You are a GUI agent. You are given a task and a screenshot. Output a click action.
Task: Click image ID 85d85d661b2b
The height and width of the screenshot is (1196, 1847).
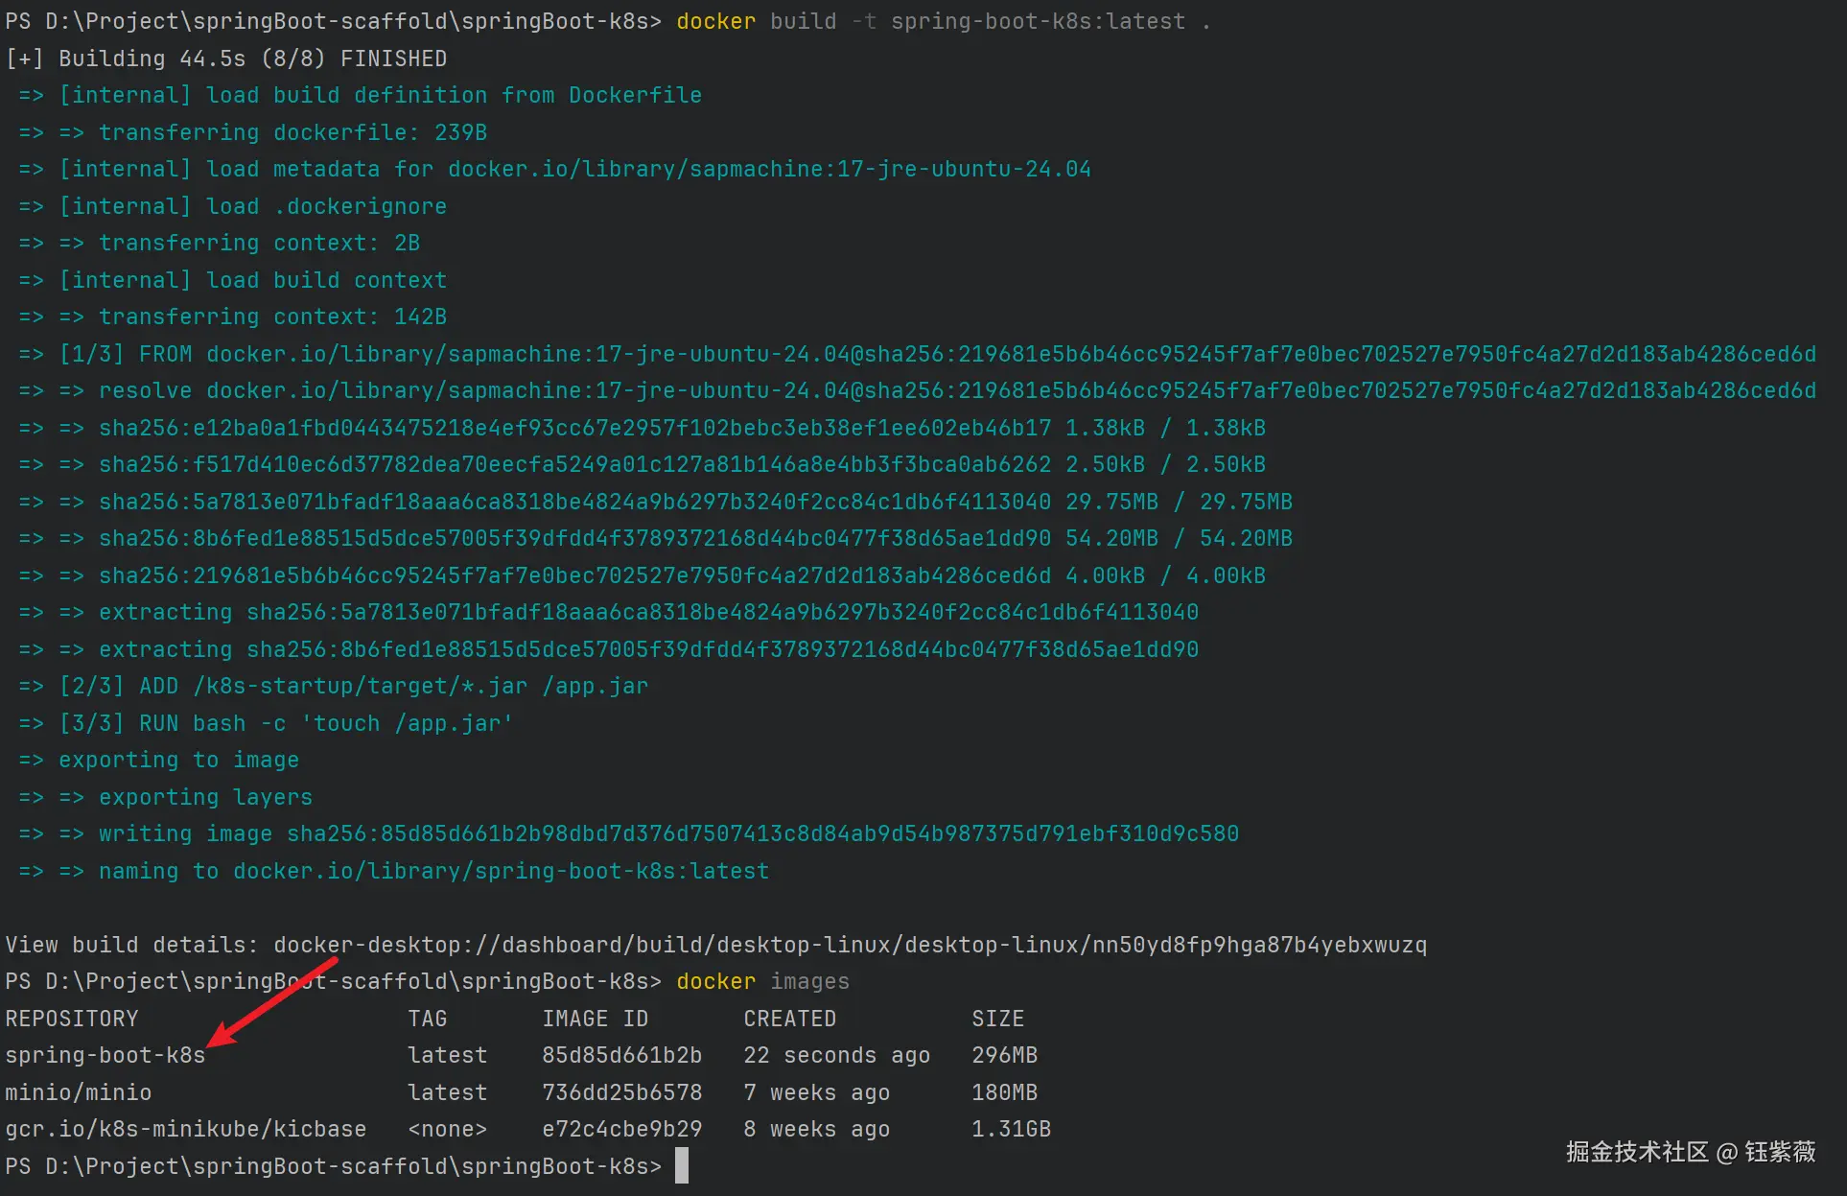point(621,1055)
